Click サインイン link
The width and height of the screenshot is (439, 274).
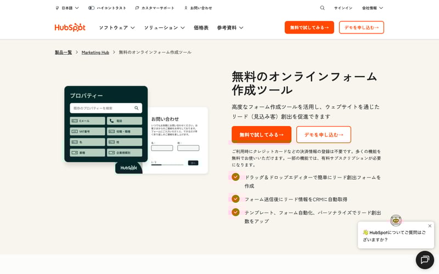tap(344, 8)
